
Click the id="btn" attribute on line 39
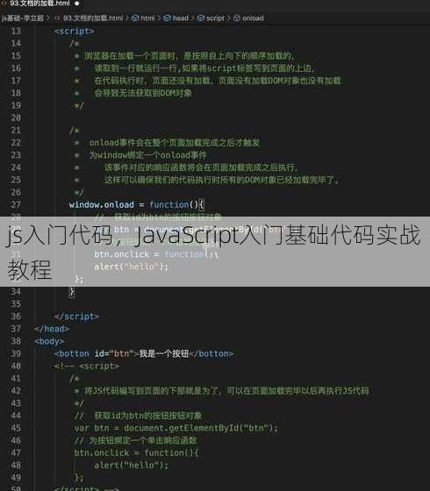click(x=114, y=354)
